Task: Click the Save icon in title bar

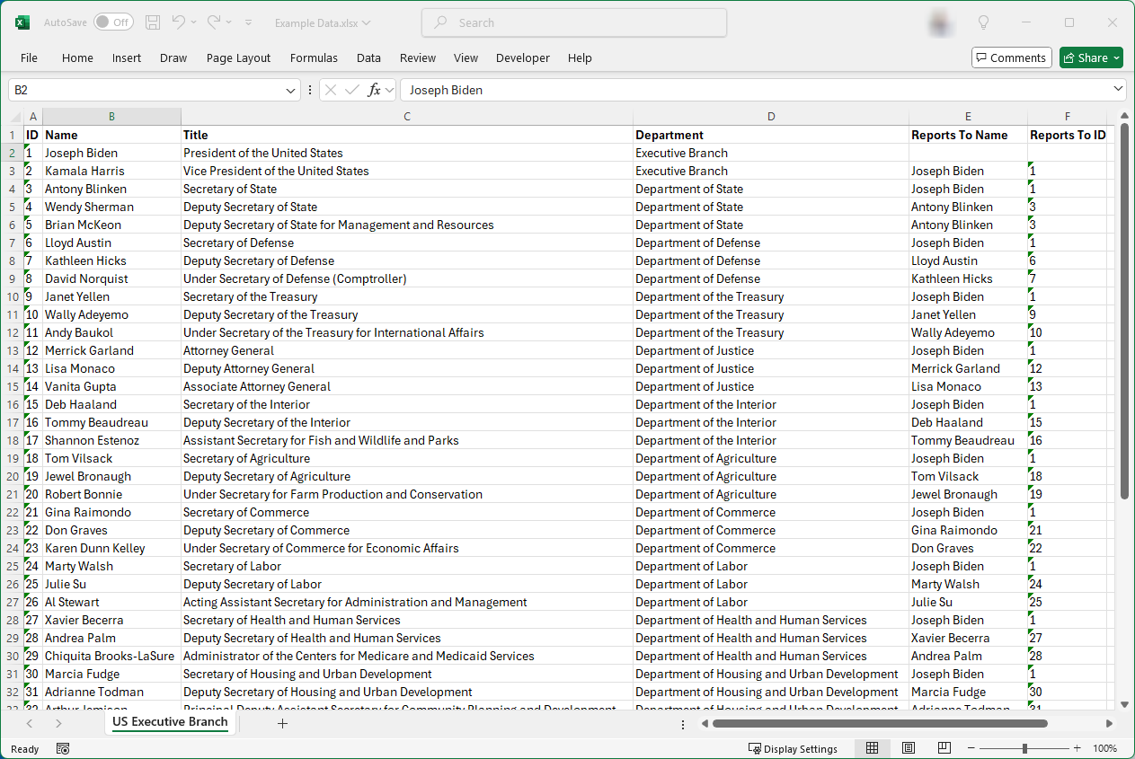Action: pyautogui.click(x=153, y=22)
